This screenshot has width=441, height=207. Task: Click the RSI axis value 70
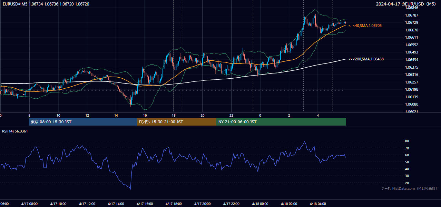[x=407, y=148]
